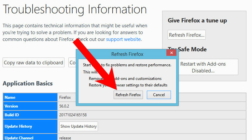The image size is (252, 140).
Task: Show Update History
Action: point(78,126)
